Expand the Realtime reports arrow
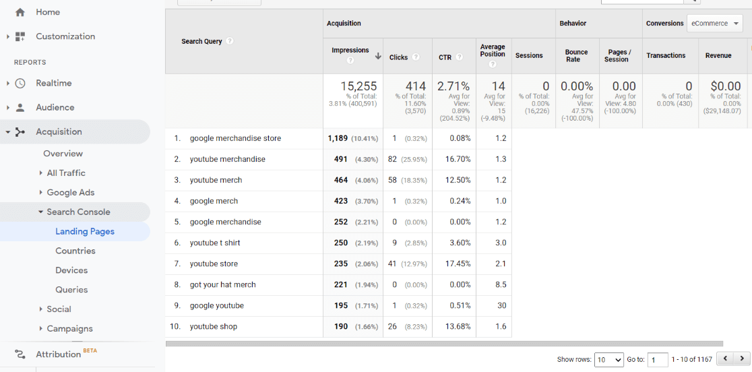 click(7, 84)
